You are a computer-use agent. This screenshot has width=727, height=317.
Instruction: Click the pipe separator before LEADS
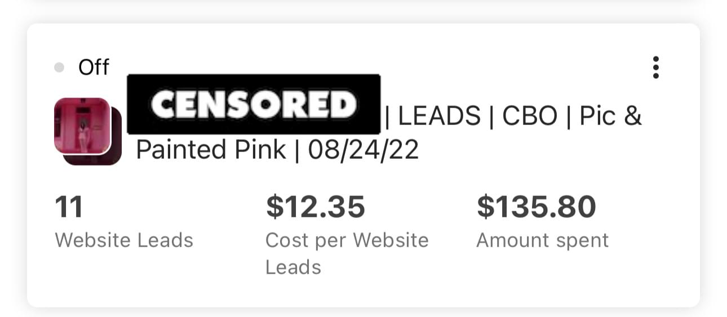(388, 117)
